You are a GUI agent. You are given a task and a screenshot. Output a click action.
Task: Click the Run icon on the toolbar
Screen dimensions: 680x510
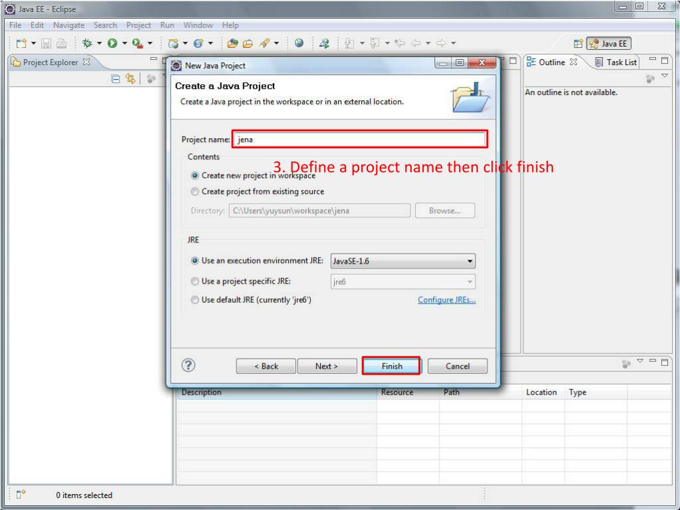click(x=112, y=43)
